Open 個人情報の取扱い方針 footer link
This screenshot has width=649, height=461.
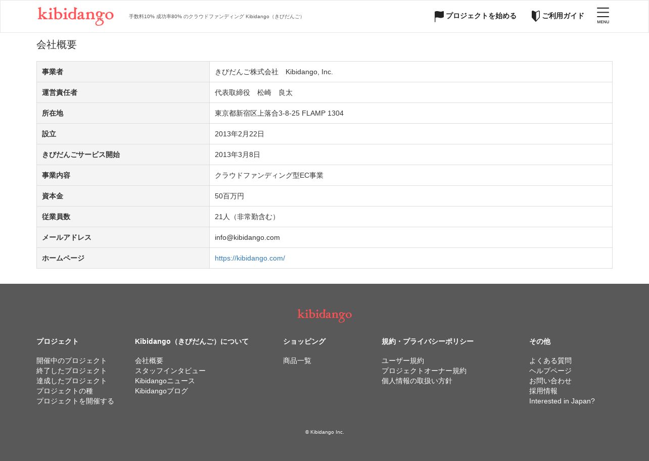pyautogui.click(x=417, y=381)
